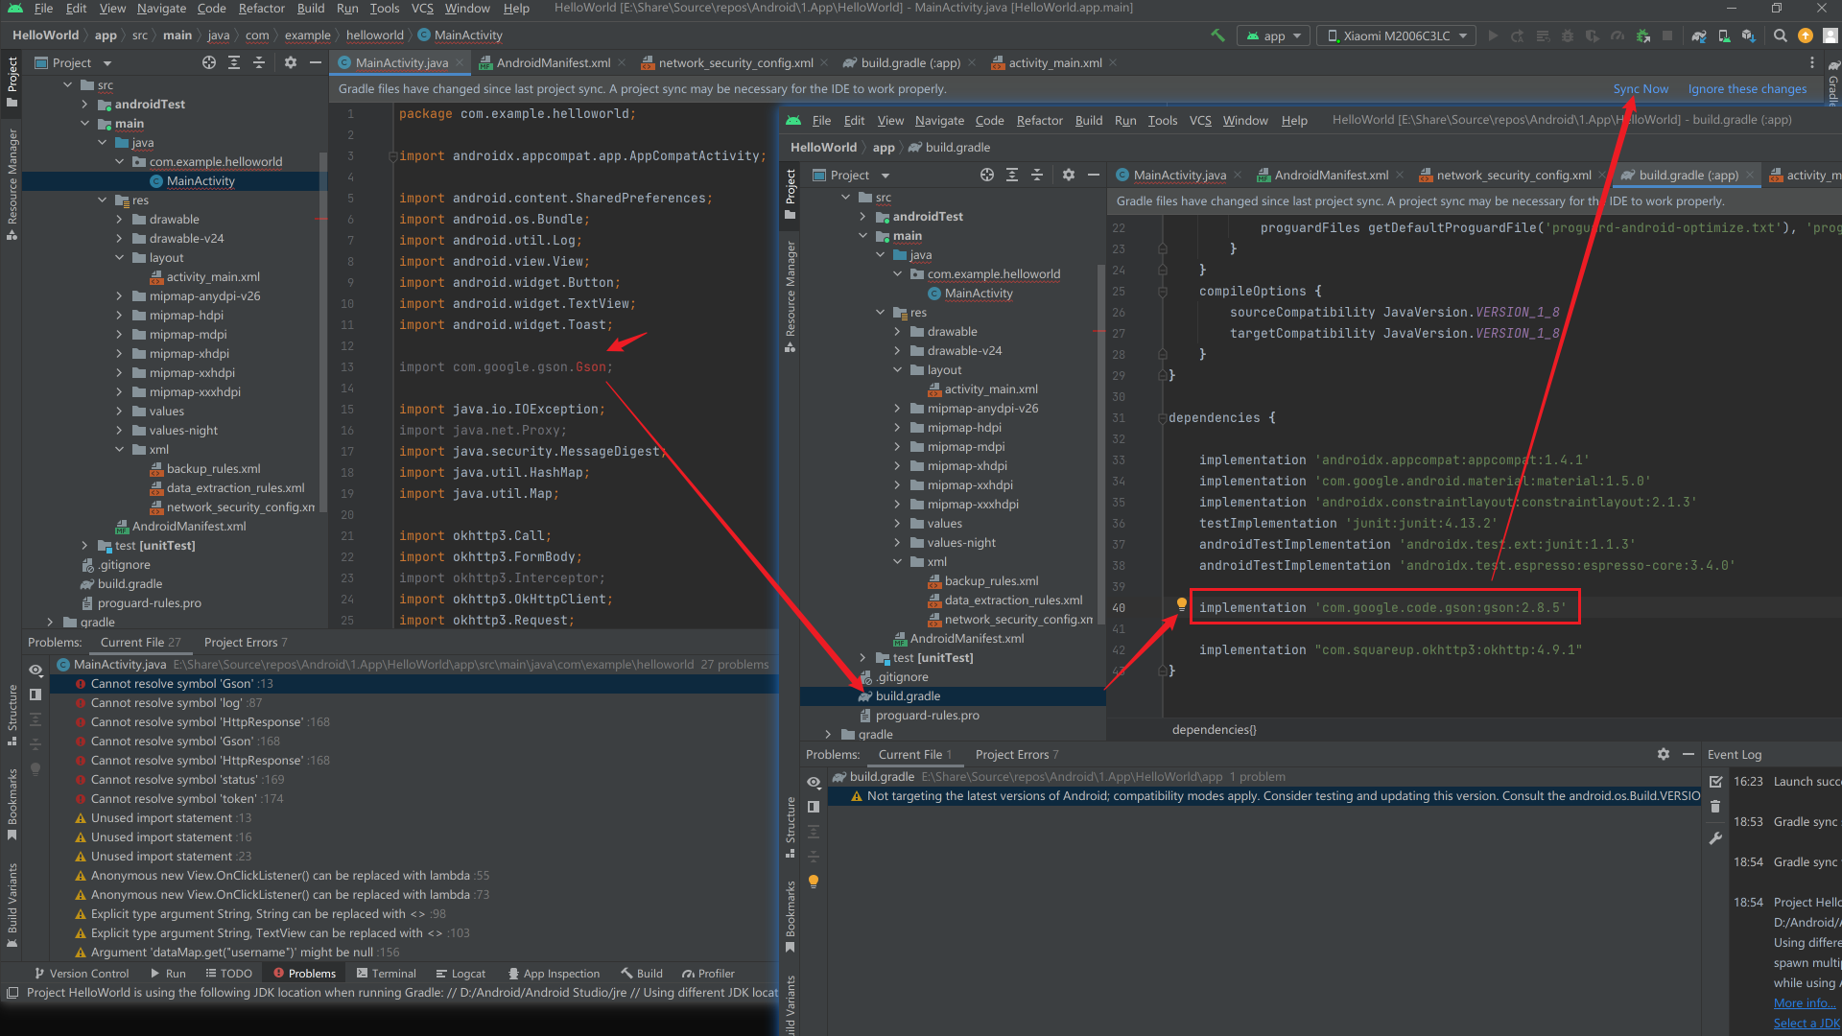Viewport: 1842px width, 1036px height.
Task: Click the Apply Code Changes icon
Action: coord(1543,35)
